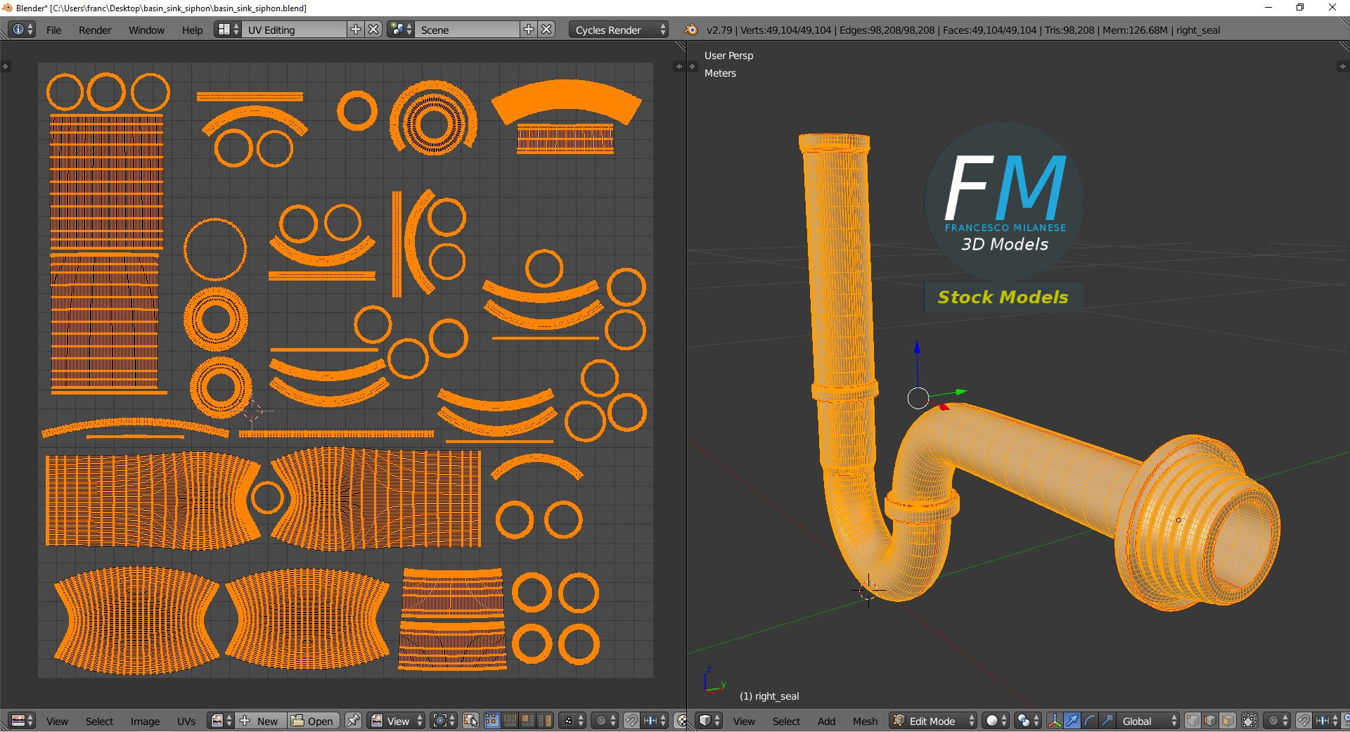This screenshot has height=732, width=1350.
Task: Switch to vertex select mode in 3D view
Action: [x=1192, y=721]
